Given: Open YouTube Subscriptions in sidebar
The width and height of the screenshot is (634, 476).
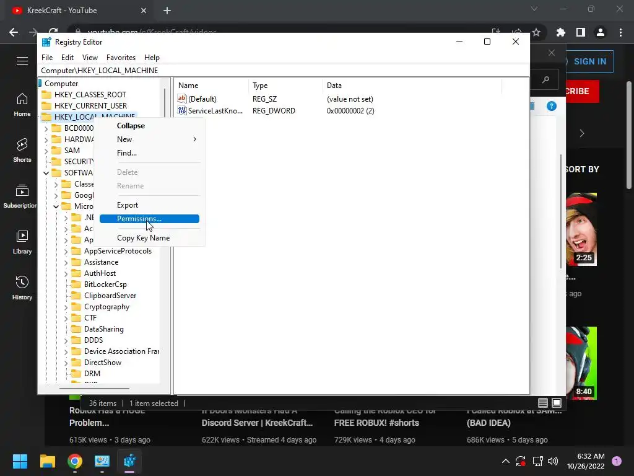Looking at the screenshot, I should point(20,196).
